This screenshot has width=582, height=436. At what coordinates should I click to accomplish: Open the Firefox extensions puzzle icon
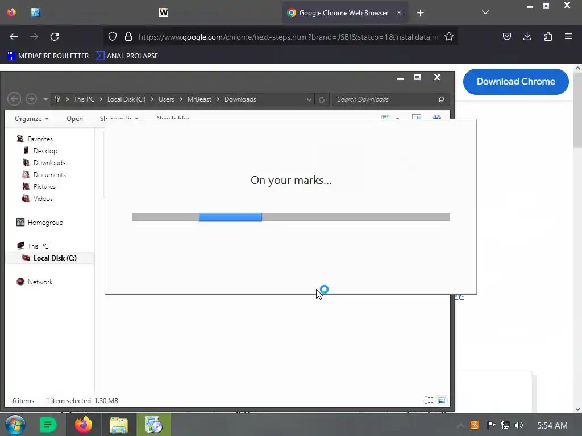[548, 36]
